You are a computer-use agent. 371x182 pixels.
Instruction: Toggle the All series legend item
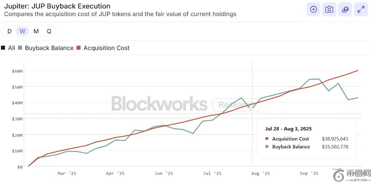point(8,48)
